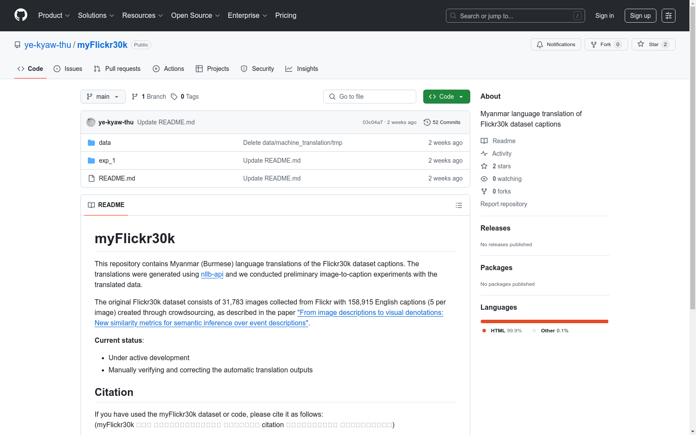This screenshot has width=696, height=435.
Task: Click Report repository link
Action: tap(504, 204)
